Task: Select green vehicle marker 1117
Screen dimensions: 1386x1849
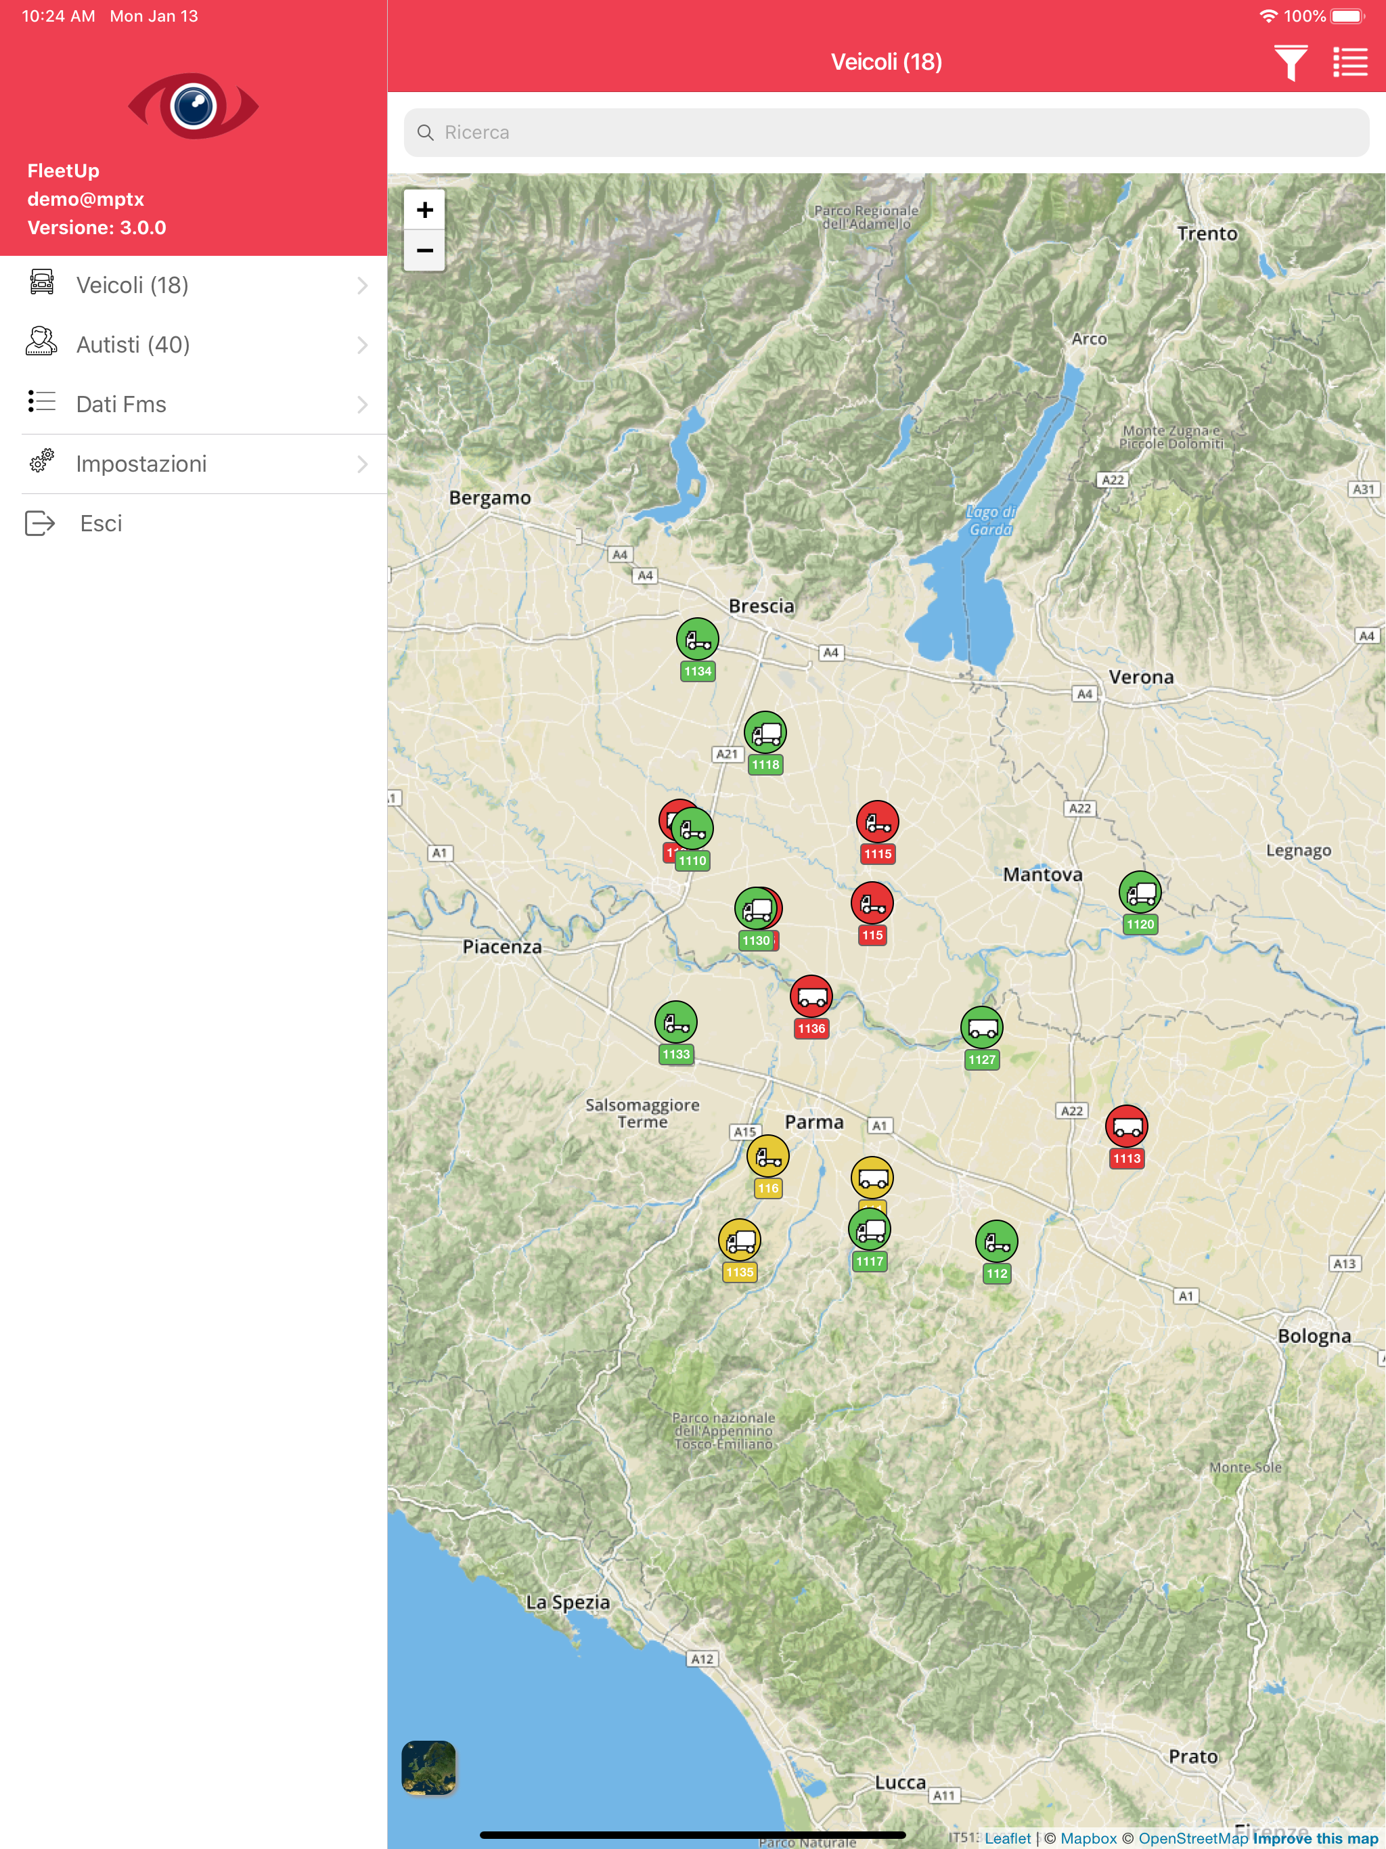Action: [870, 1230]
